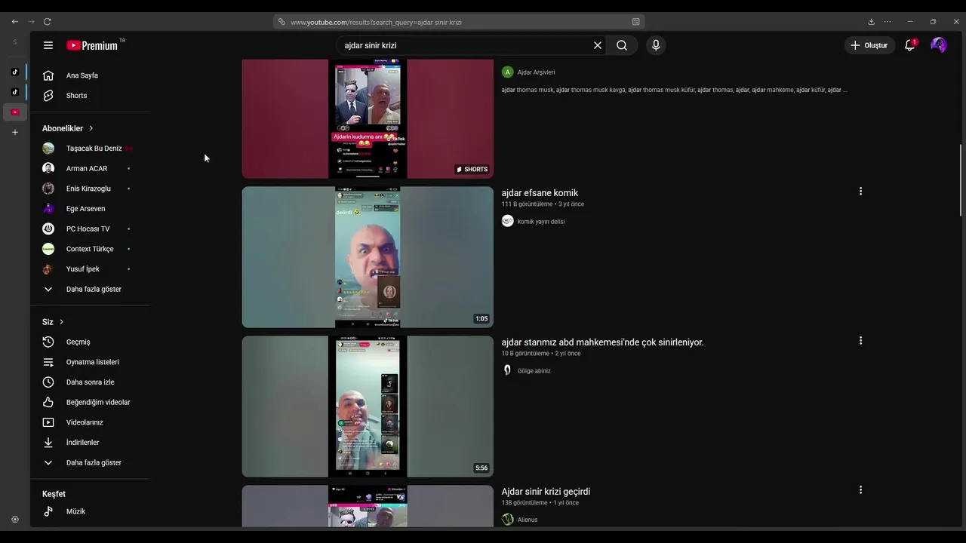Click the Ana Sayfa home icon
Screen dimensions: 966x543
pos(48,75)
